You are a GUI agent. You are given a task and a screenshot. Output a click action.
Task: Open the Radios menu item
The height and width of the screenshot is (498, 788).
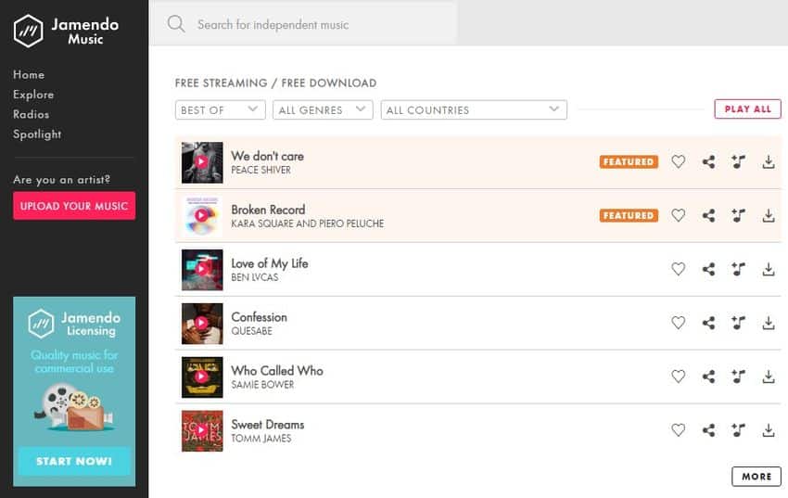click(x=31, y=114)
